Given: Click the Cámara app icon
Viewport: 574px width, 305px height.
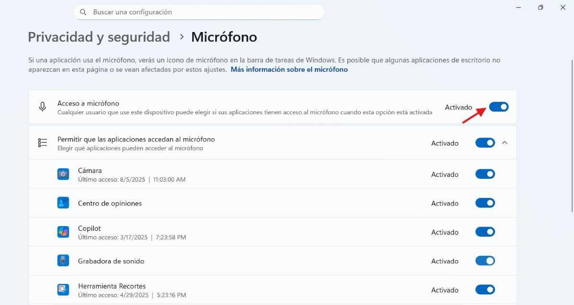Looking at the screenshot, I should coord(63,174).
